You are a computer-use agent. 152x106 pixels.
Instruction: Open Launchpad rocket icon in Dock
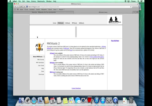click(28, 100)
